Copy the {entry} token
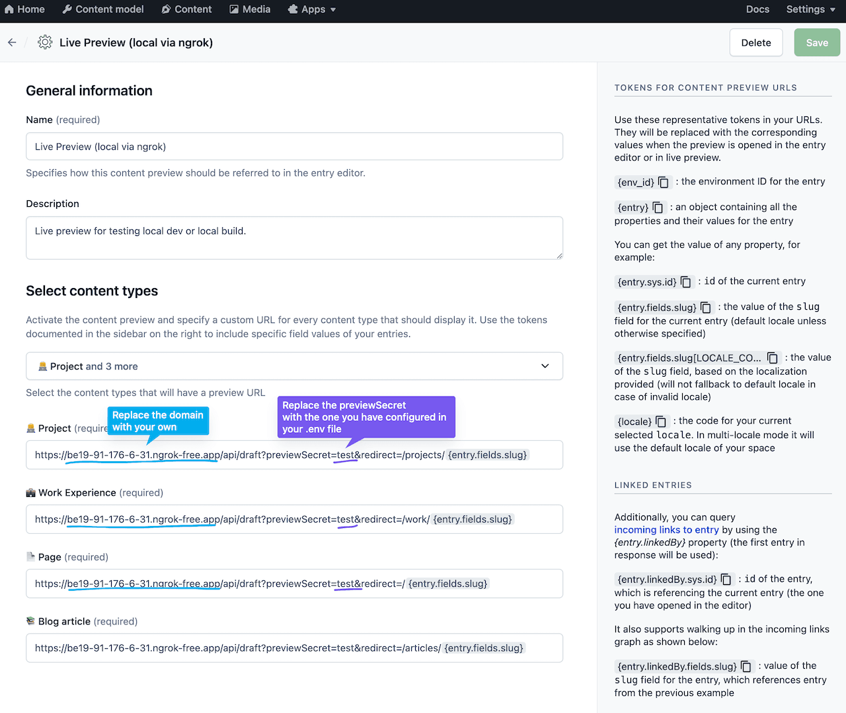The height and width of the screenshot is (713, 846). (x=658, y=207)
